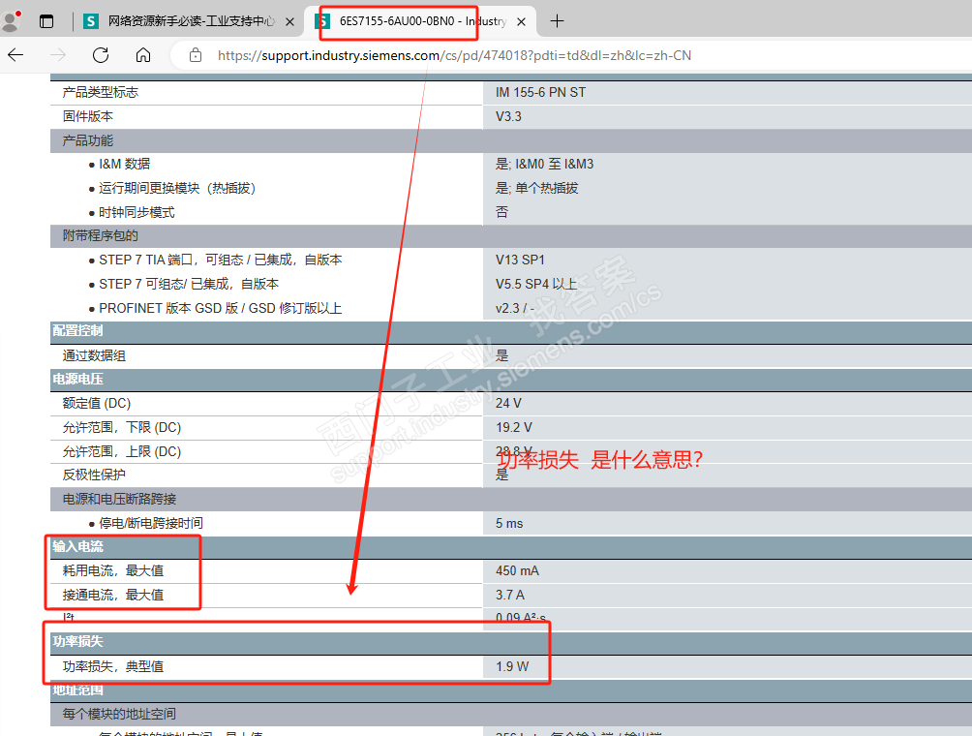Open the tab actions menu icon
This screenshot has height=736, width=972.
tap(46, 21)
